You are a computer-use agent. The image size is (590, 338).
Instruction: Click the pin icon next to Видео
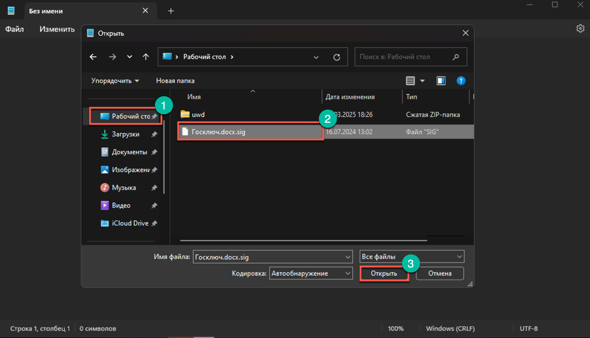pos(154,205)
